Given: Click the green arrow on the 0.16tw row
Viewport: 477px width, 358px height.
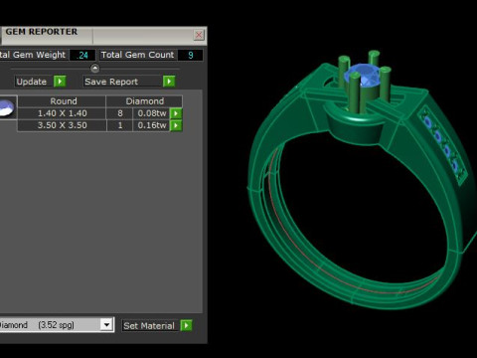Looking at the screenshot, I should 176,125.
